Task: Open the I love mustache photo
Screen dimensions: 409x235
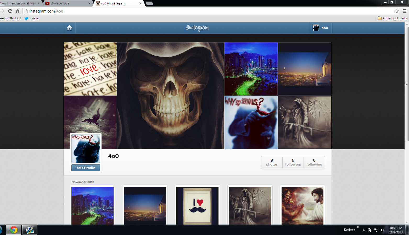Action: click(198, 205)
